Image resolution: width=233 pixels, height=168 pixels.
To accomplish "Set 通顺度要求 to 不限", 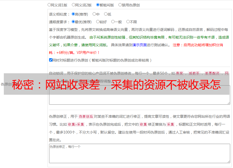I will click(x=128, y=22).
